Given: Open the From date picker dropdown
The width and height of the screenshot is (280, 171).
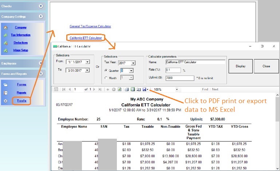Looking at the screenshot, I should [87, 62].
